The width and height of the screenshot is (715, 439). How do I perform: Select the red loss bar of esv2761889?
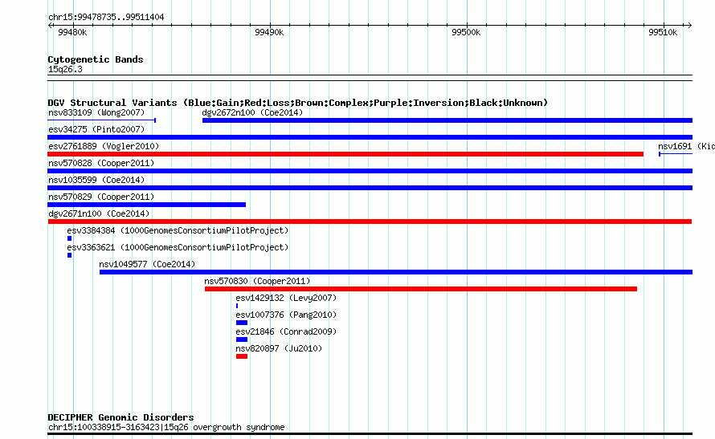345,154
